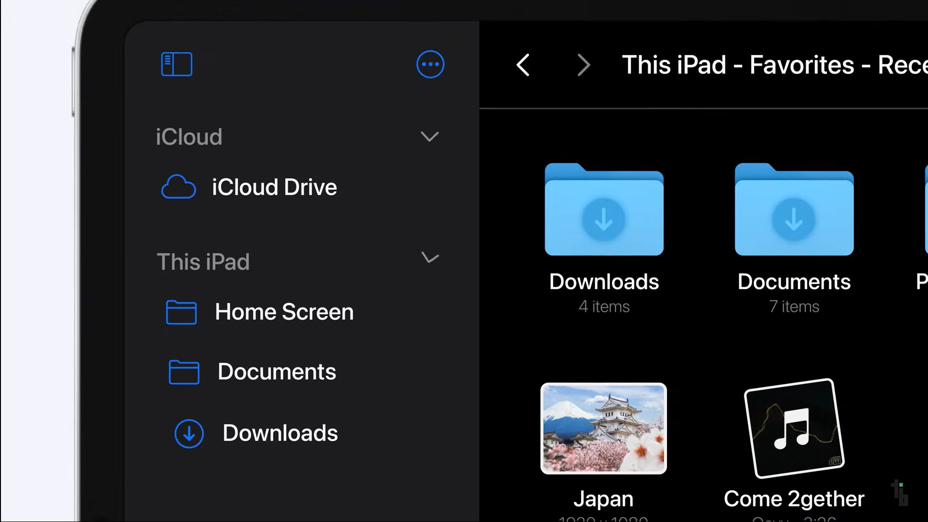Image resolution: width=928 pixels, height=522 pixels.
Task: Click the sidebar Documents folder icon
Action: tap(184, 372)
